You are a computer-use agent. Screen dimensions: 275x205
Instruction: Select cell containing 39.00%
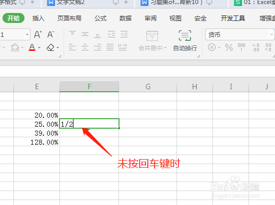(x=36, y=133)
